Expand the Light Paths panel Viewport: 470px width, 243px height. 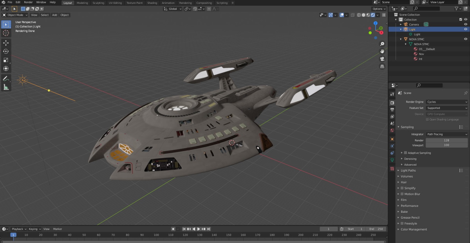click(408, 170)
